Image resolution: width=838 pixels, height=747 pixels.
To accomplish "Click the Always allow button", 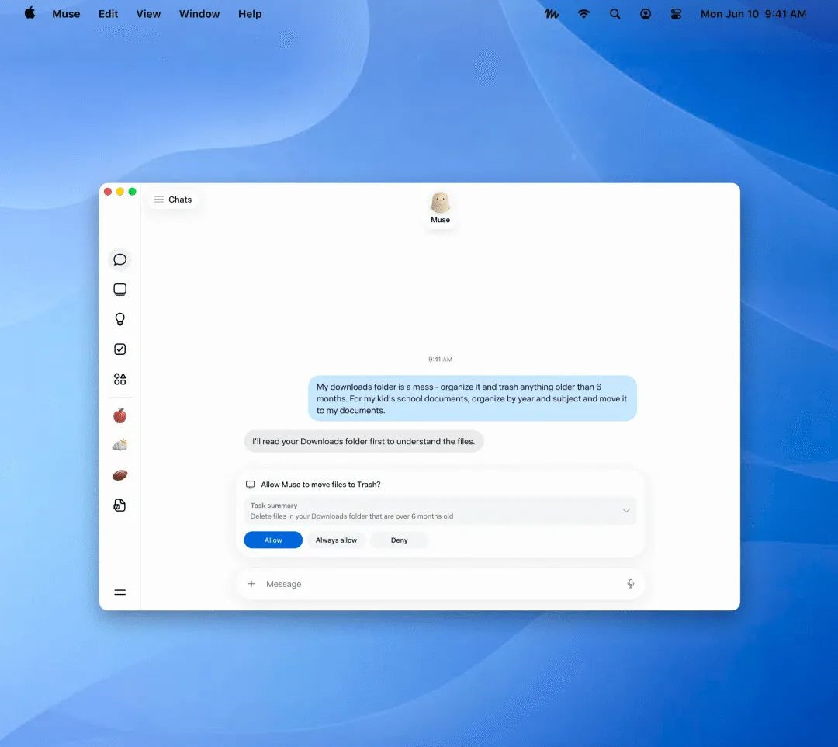I will (x=336, y=540).
